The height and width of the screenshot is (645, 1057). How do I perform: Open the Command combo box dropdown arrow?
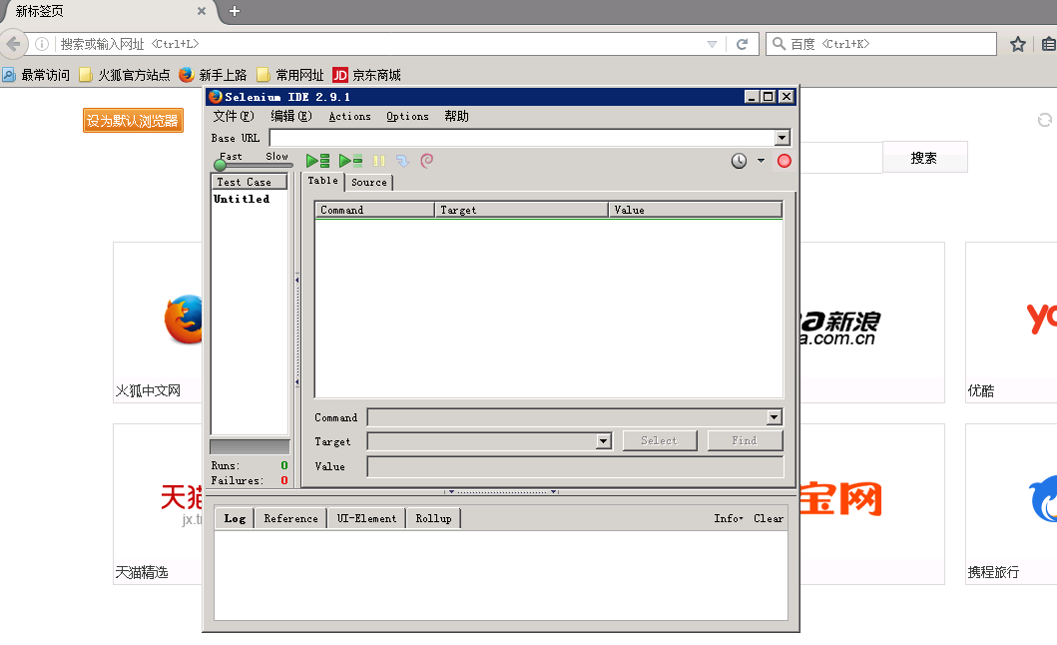click(774, 417)
